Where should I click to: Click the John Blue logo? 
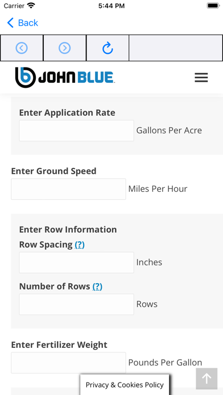[65, 77]
